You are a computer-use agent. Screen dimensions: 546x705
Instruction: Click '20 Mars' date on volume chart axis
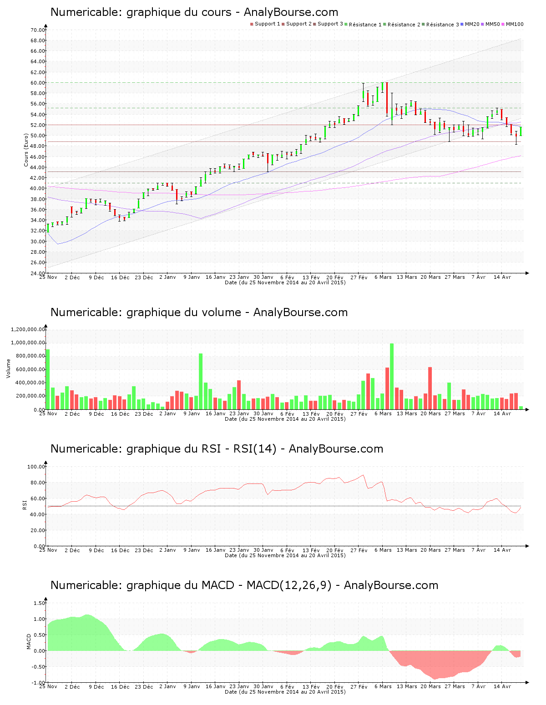coord(430,413)
